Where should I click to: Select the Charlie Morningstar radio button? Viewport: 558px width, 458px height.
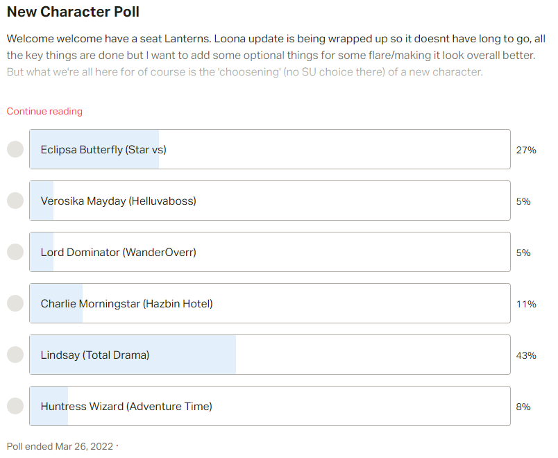[15, 303]
